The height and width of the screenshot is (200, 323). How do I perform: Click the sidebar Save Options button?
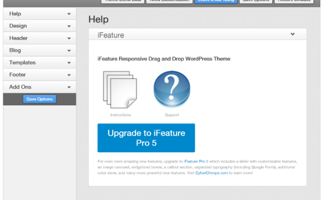pos(40,99)
